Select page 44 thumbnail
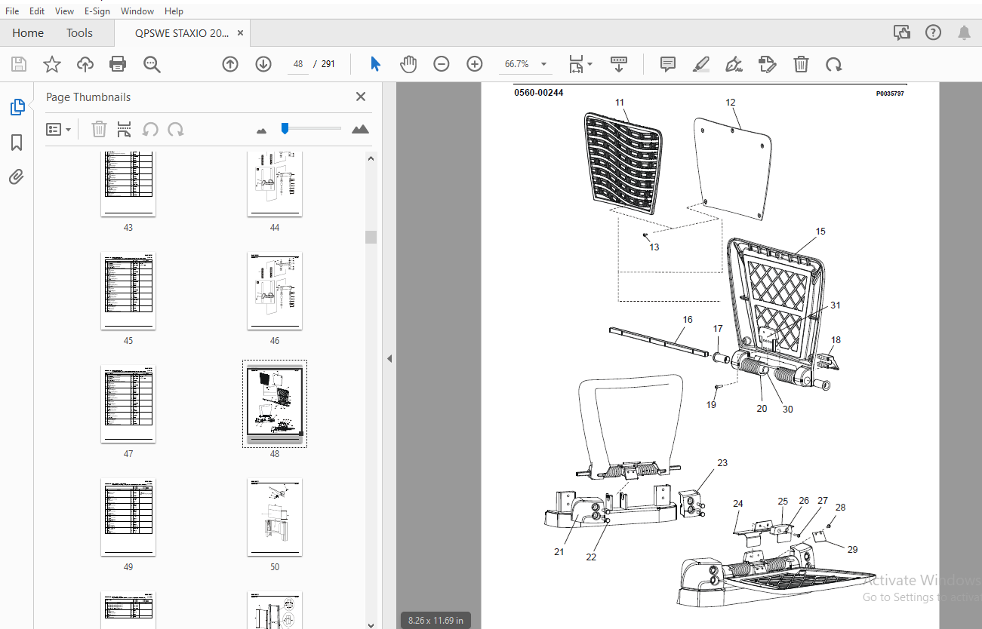The image size is (982, 629). click(x=275, y=183)
